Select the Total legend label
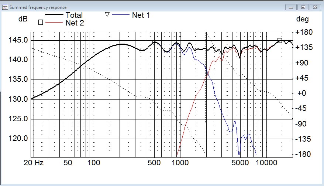324x186 pixels. click(74, 15)
